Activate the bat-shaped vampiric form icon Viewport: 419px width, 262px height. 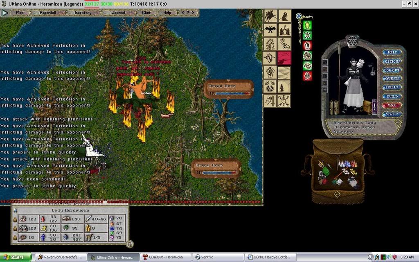coord(270,29)
